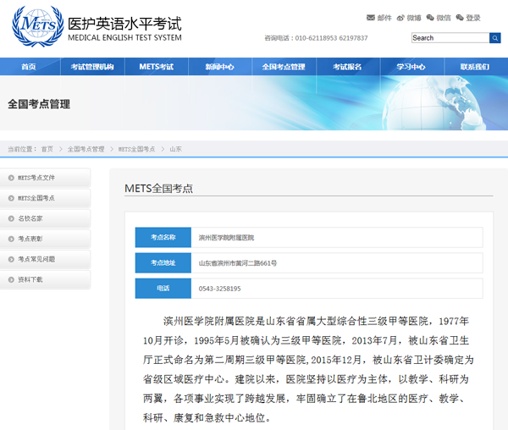The height and width of the screenshot is (430, 508).
Task: Click the 山东 breadcrumb link
Action: (x=175, y=149)
